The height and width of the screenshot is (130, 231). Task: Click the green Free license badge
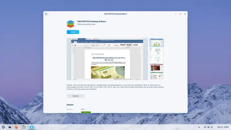pos(86,112)
